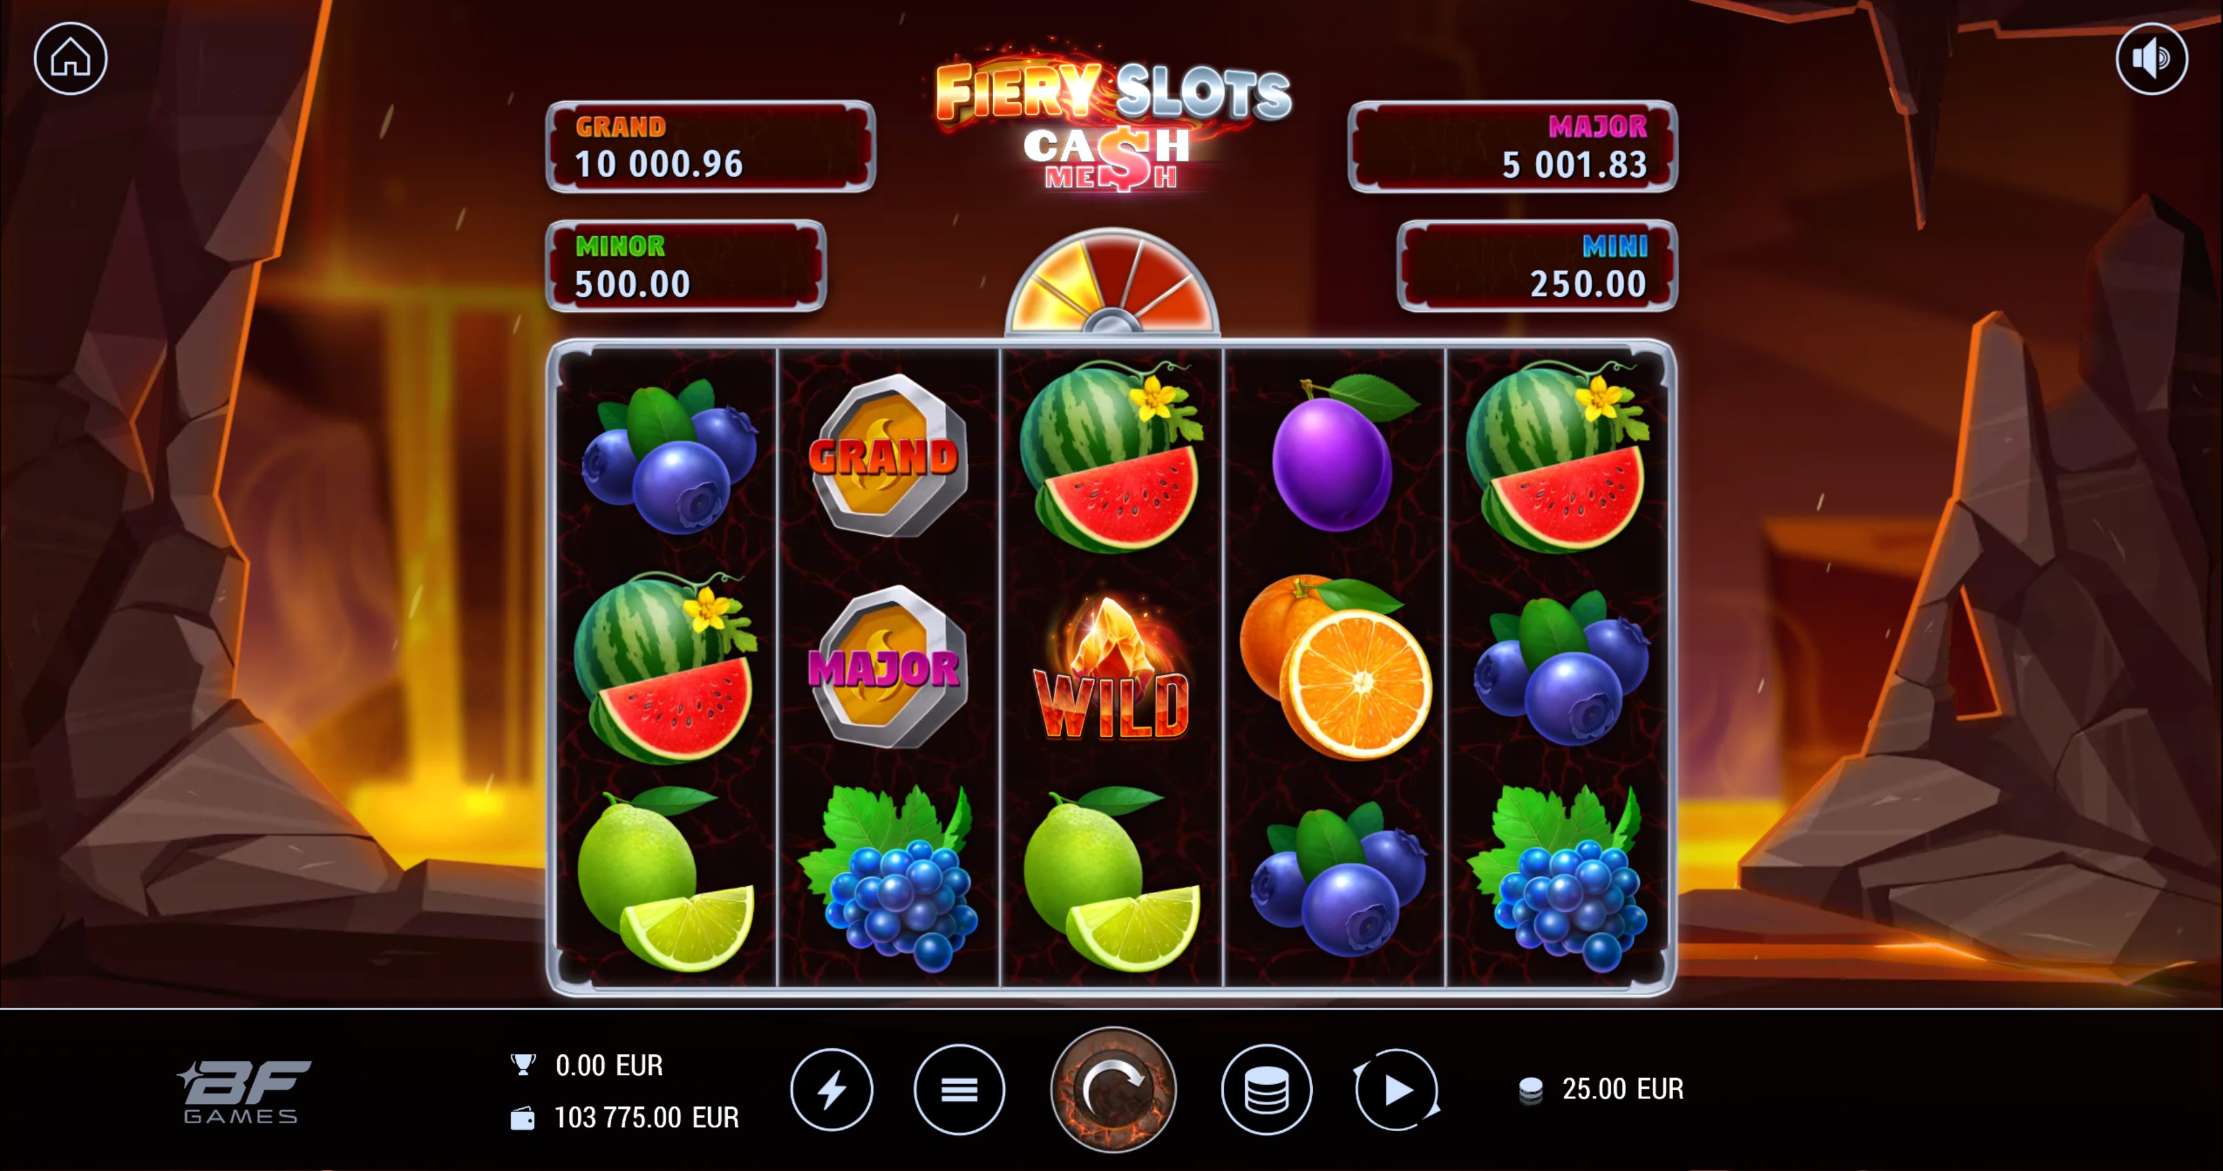
Task: Click the MINI jackpot panel
Action: pyautogui.click(x=1537, y=265)
